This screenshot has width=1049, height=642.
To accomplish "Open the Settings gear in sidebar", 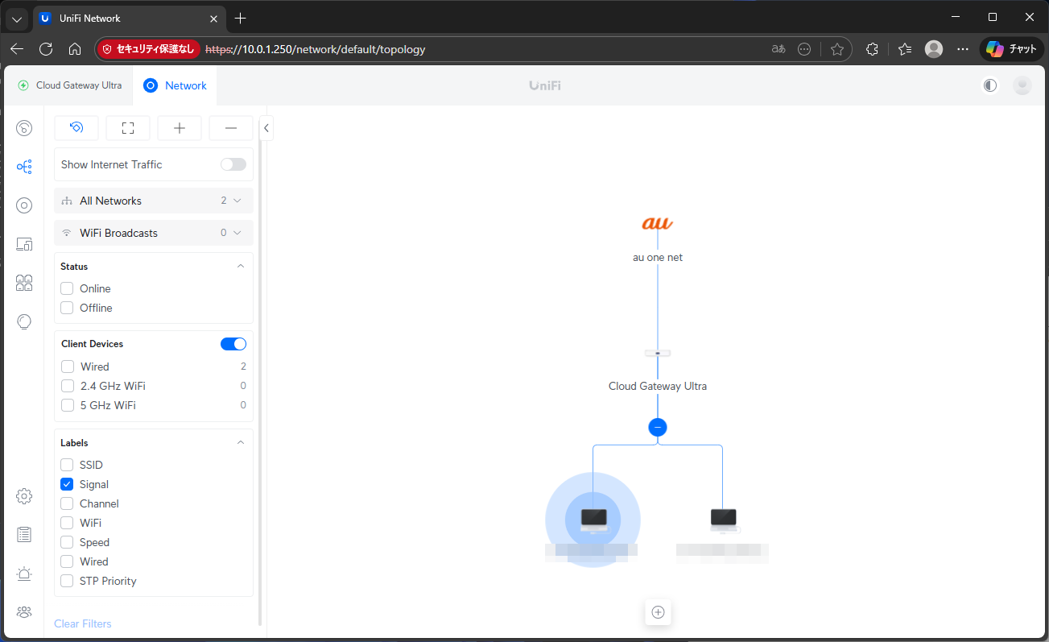I will coord(24,496).
